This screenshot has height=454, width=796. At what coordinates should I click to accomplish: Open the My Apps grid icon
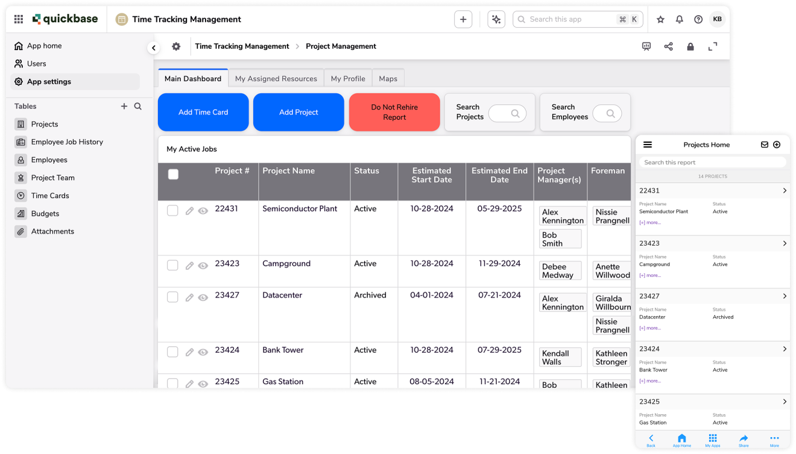coord(713,440)
